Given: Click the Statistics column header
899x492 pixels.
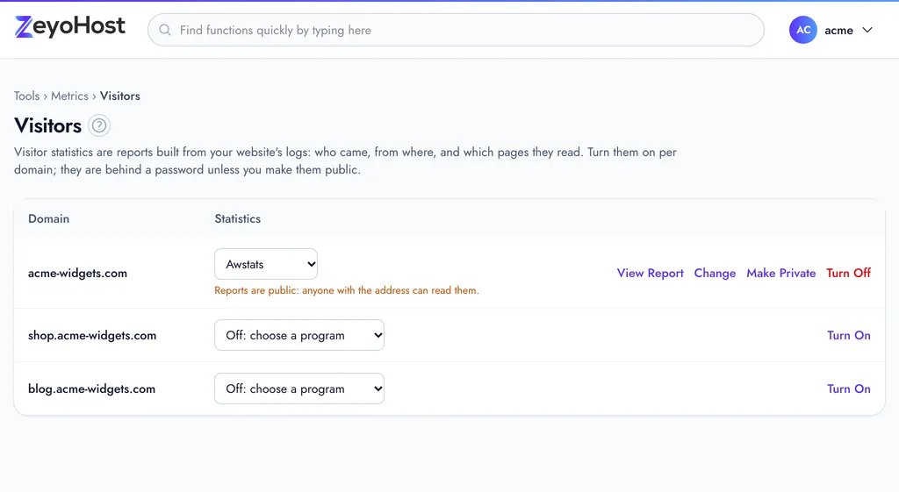Looking at the screenshot, I should (x=237, y=218).
